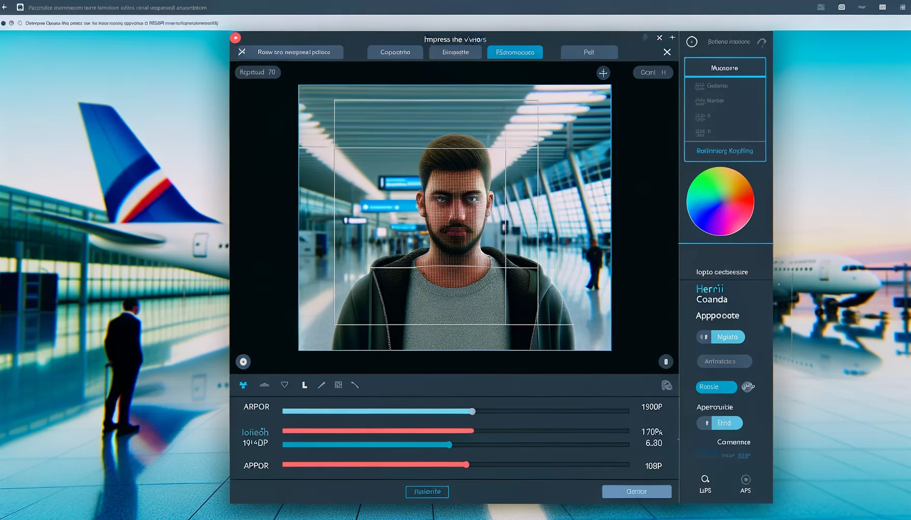Image resolution: width=911 pixels, height=520 pixels.
Task: Click the LIPS search icon
Action: pos(705,479)
